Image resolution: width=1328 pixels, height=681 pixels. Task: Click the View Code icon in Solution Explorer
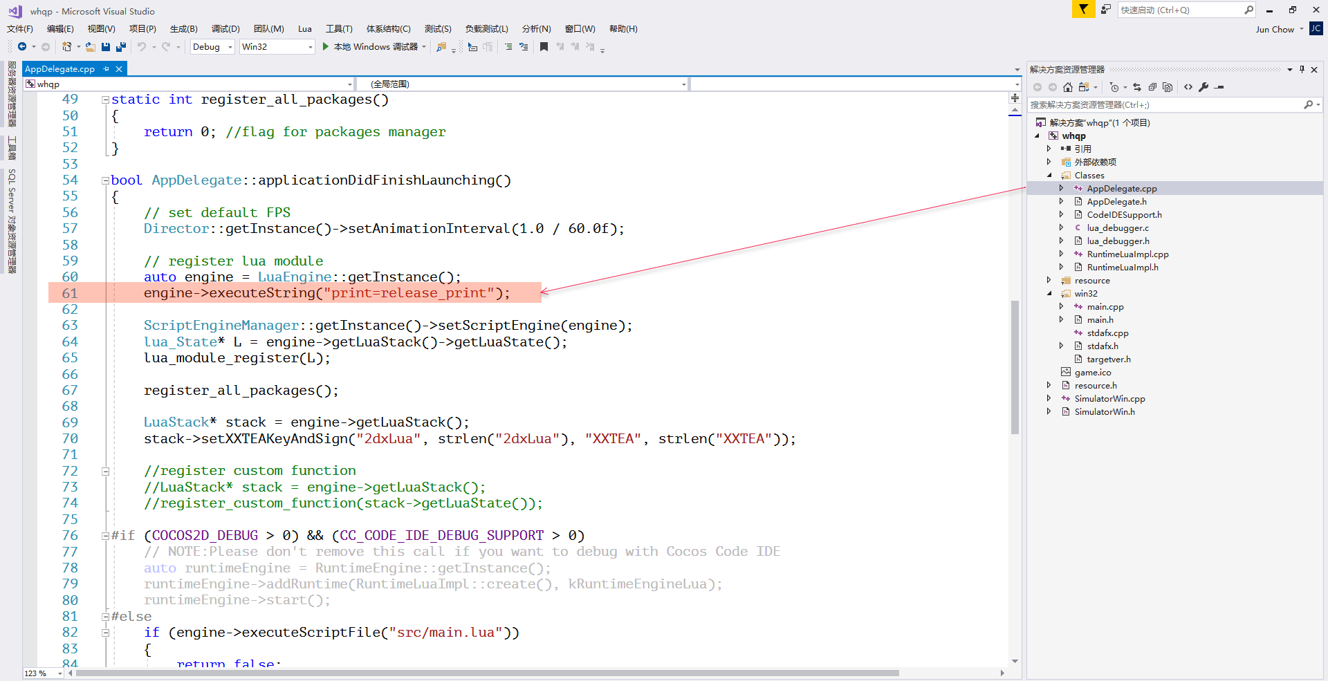coord(1188,87)
